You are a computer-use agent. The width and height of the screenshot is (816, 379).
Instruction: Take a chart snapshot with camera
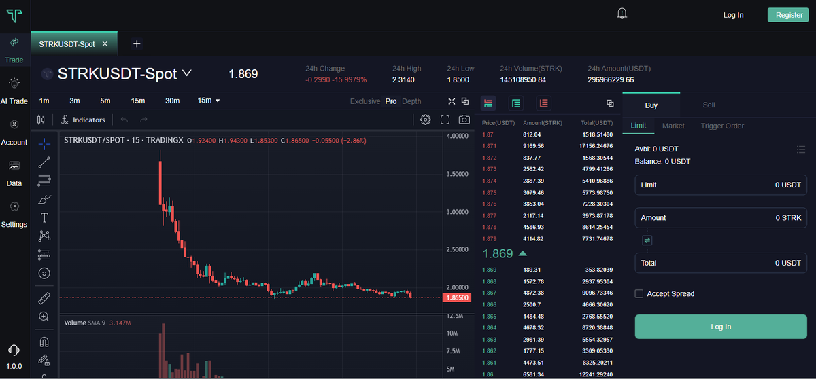[x=464, y=120]
